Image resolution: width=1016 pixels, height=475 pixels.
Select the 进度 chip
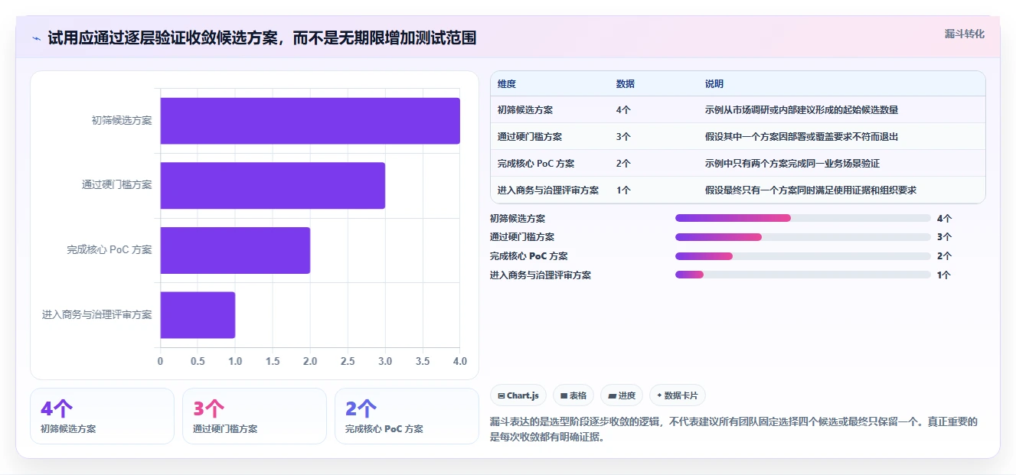pos(622,395)
